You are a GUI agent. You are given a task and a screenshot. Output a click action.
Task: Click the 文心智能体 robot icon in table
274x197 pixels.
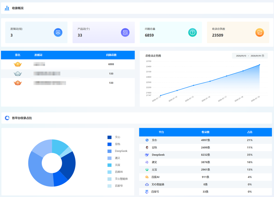click(x=147, y=184)
